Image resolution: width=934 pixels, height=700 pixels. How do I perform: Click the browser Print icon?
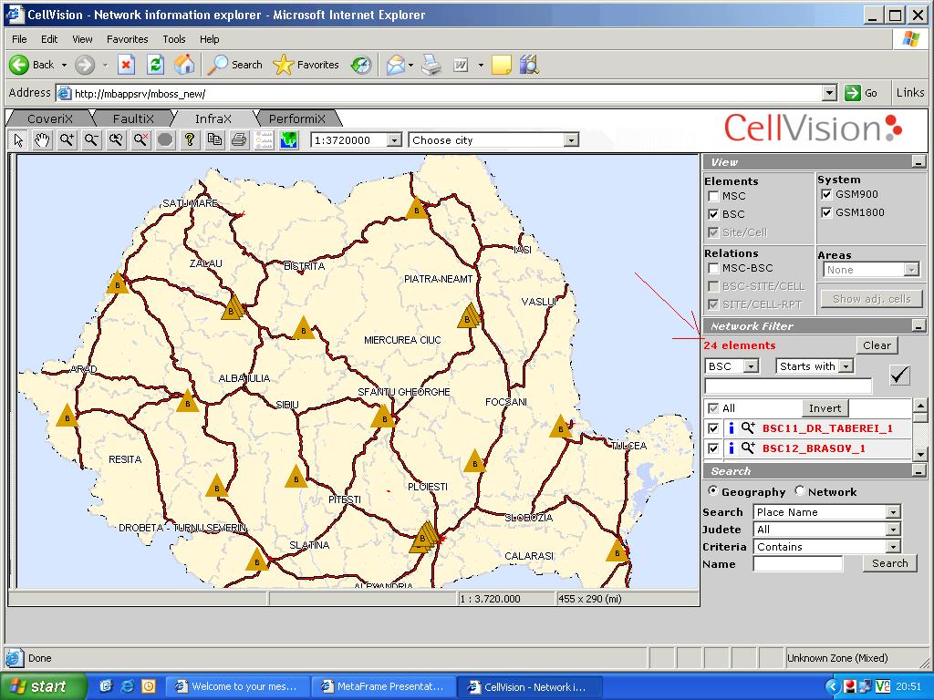431,65
